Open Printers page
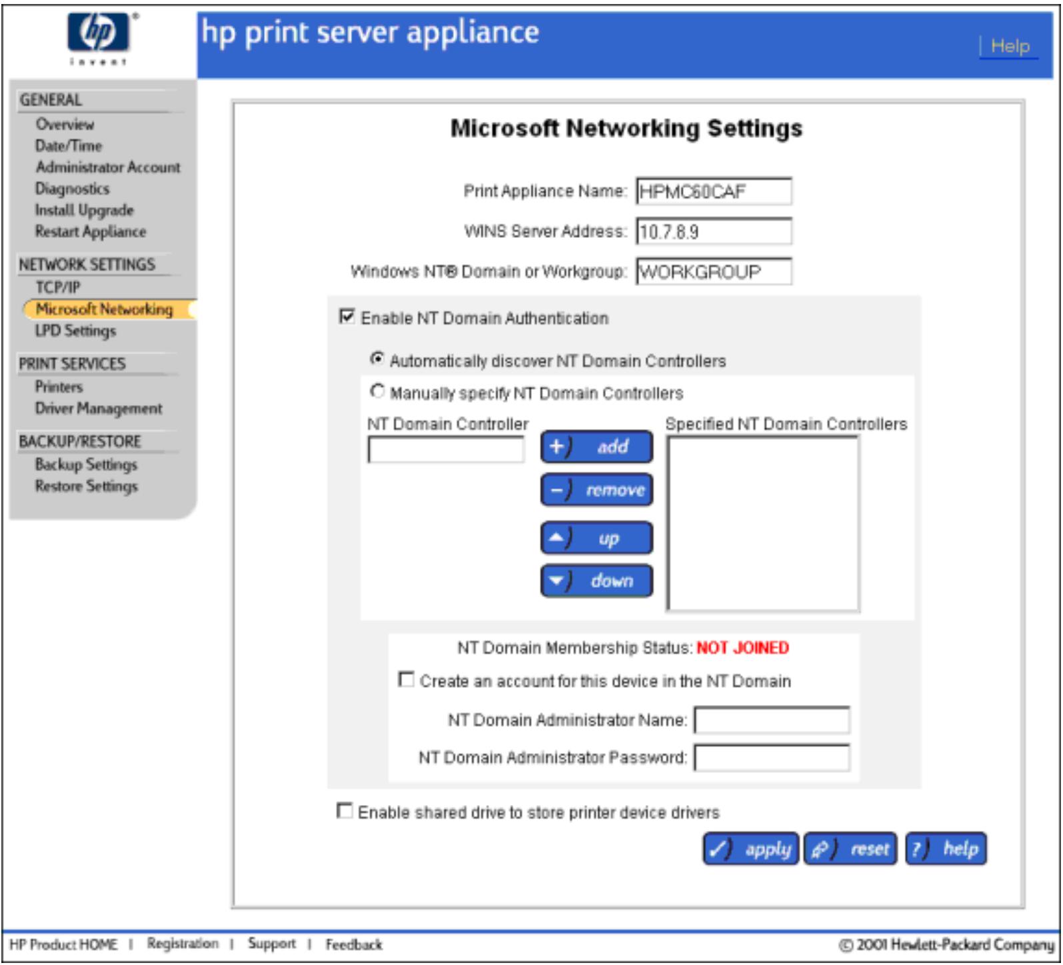Screen dimensions: 1063x965 [59, 387]
